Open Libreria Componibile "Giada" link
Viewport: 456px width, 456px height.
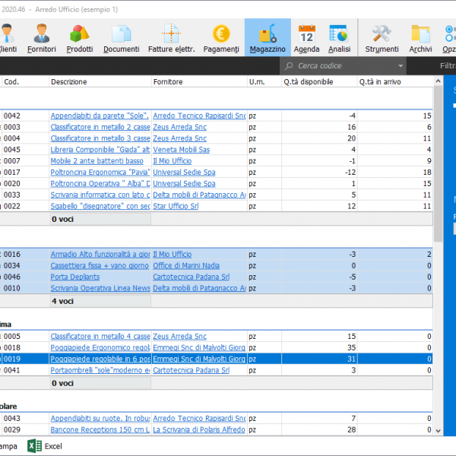[100, 150]
